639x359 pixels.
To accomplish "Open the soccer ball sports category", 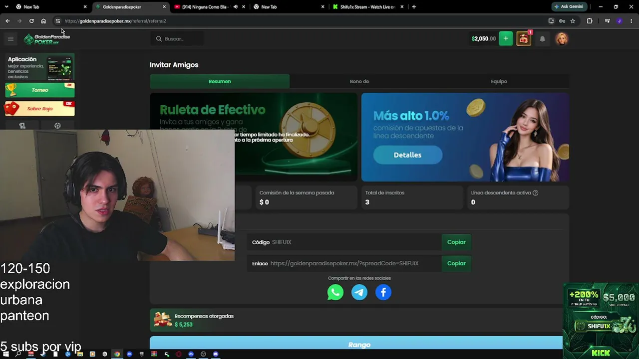I will pos(57,126).
